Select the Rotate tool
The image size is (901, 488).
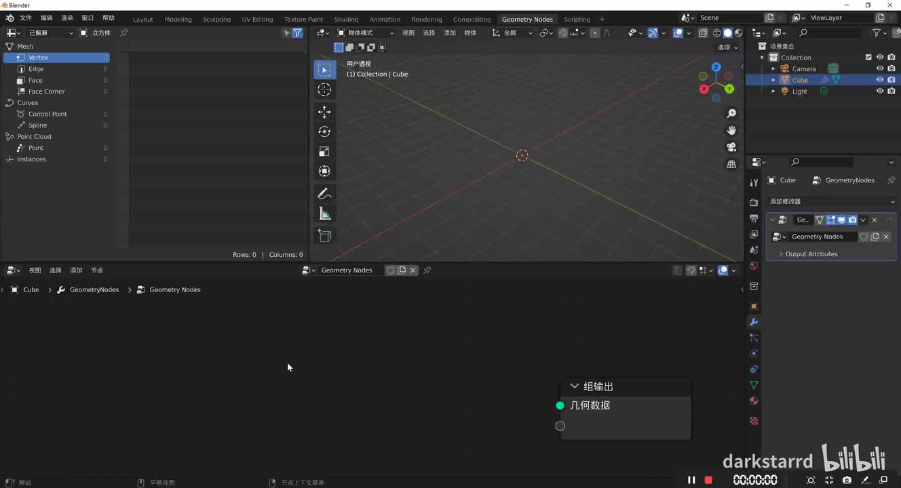pyautogui.click(x=324, y=131)
